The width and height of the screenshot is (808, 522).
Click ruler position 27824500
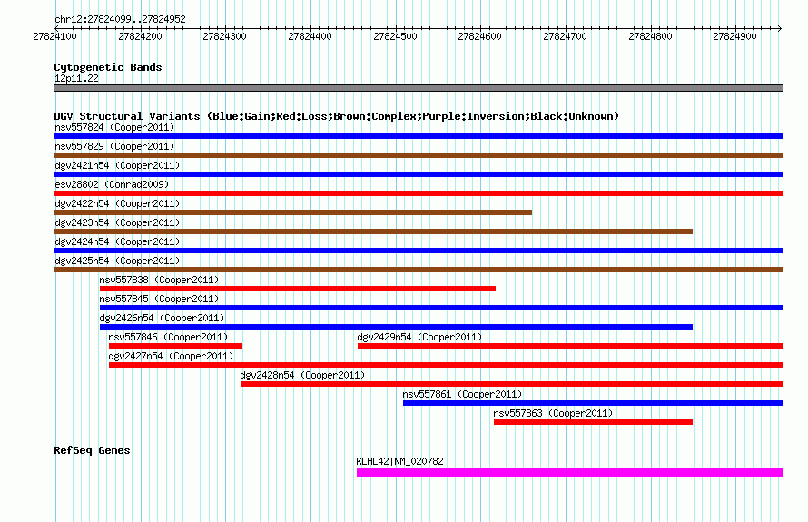point(395,36)
